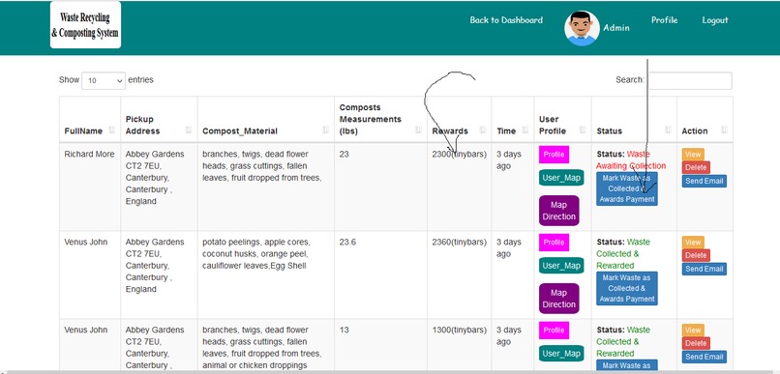The height and width of the screenshot is (374, 780).
Task: Open Profile for Richard More
Action: pos(554,155)
